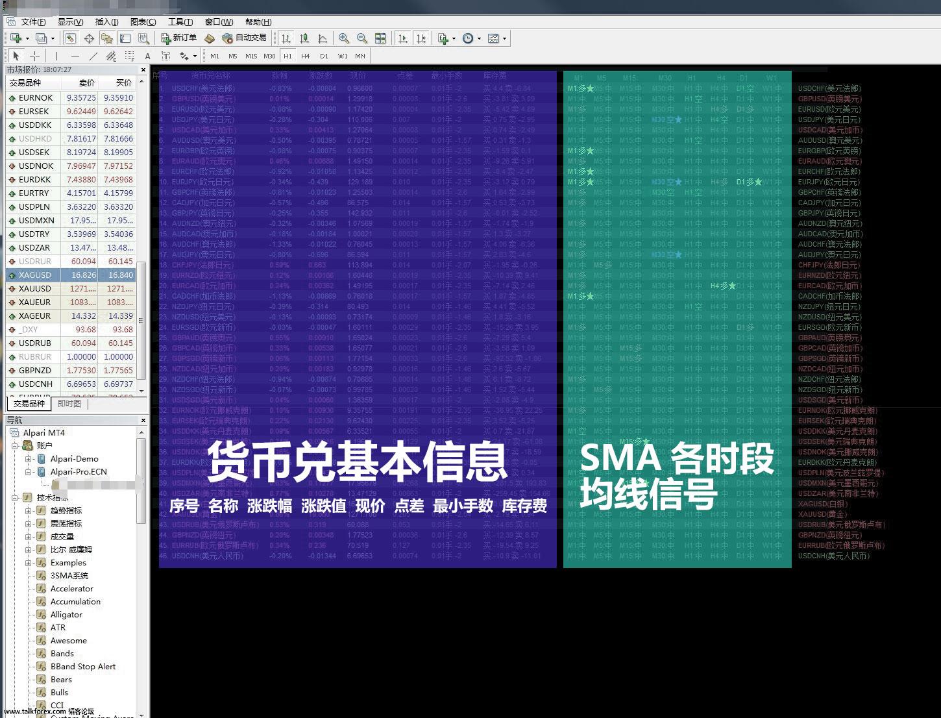Open the 文件(F) menu
This screenshot has height=718, width=941.
click(x=33, y=21)
